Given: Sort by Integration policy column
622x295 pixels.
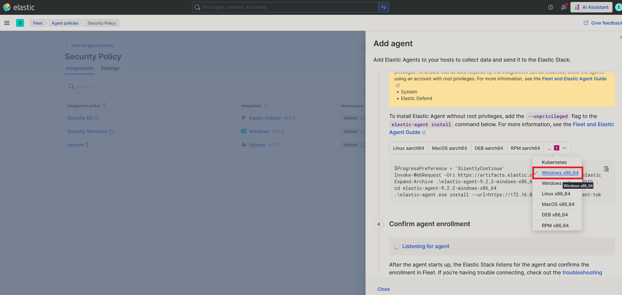Looking at the screenshot, I should [87, 106].
